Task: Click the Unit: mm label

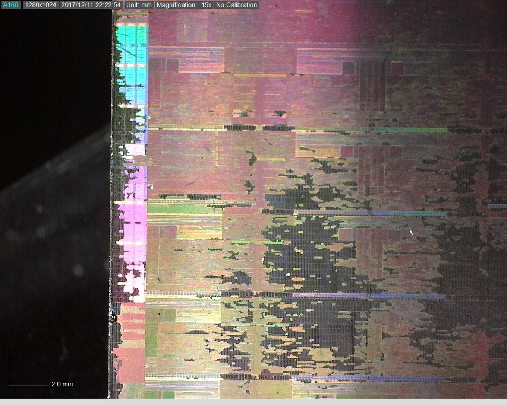Action: tap(139, 5)
